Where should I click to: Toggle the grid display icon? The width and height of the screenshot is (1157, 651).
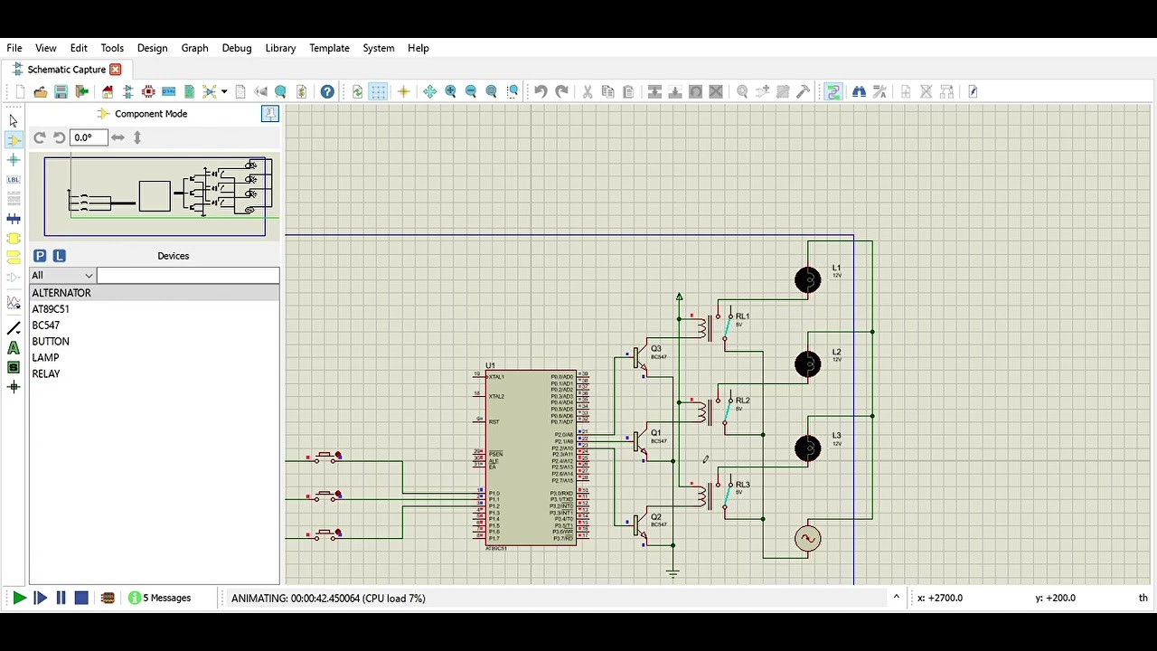(x=378, y=91)
